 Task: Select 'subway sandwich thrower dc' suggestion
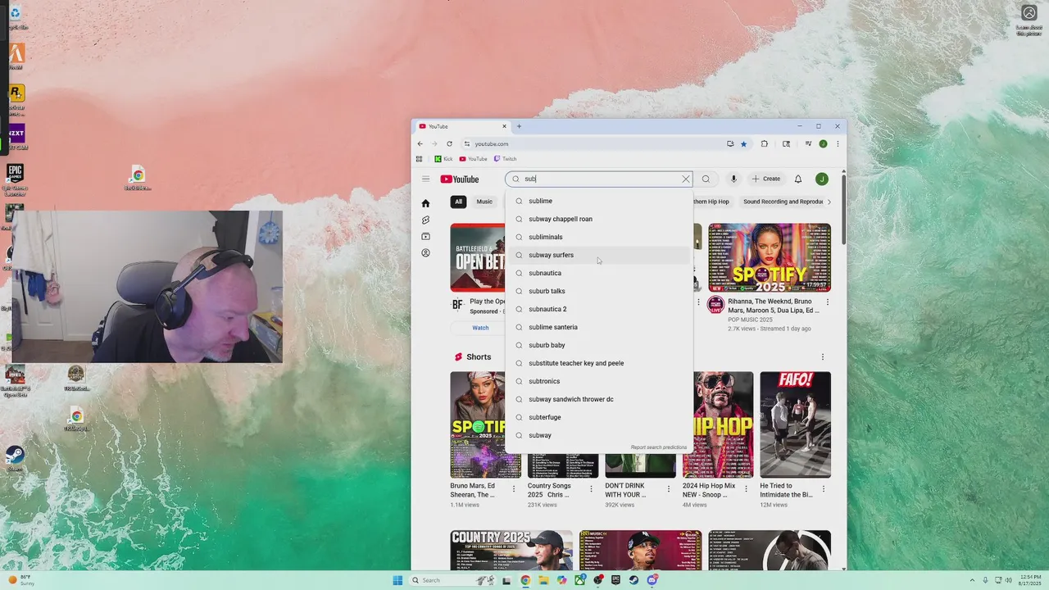[x=599, y=399]
